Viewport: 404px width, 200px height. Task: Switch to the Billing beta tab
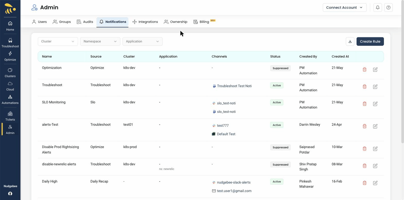pyautogui.click(x=204, y=22)
